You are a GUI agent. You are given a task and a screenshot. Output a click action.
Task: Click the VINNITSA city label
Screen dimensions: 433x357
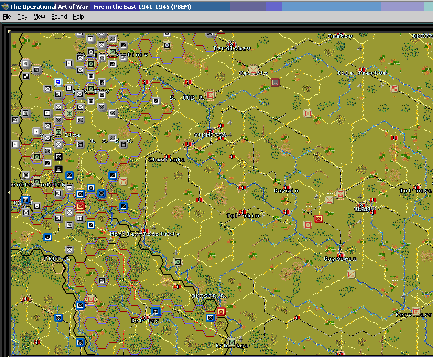[x=210, y=135]
